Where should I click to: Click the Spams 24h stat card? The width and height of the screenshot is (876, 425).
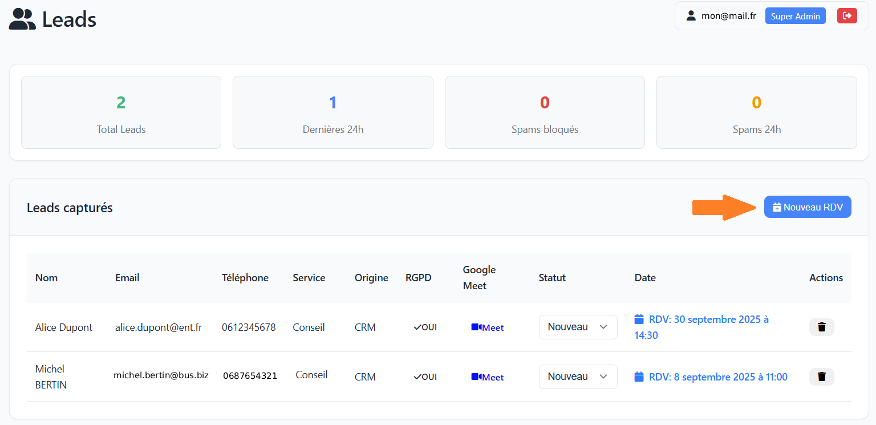(x=757, y=112)
